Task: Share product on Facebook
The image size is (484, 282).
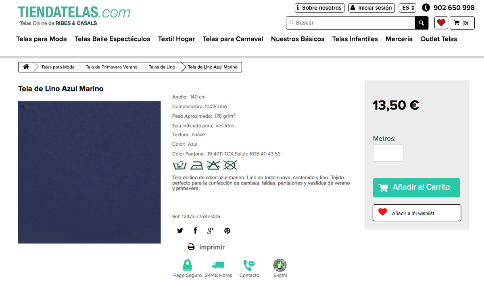Action: point(195,230)
